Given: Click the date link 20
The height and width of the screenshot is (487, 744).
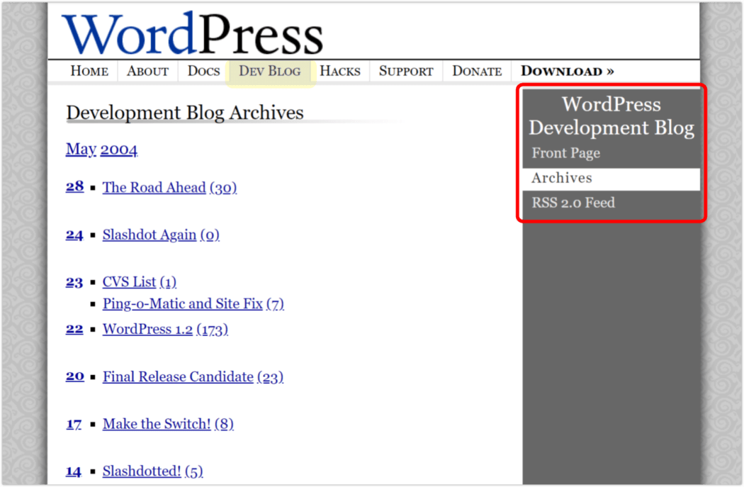Looking at the screenshot, I should coord(75,376).
